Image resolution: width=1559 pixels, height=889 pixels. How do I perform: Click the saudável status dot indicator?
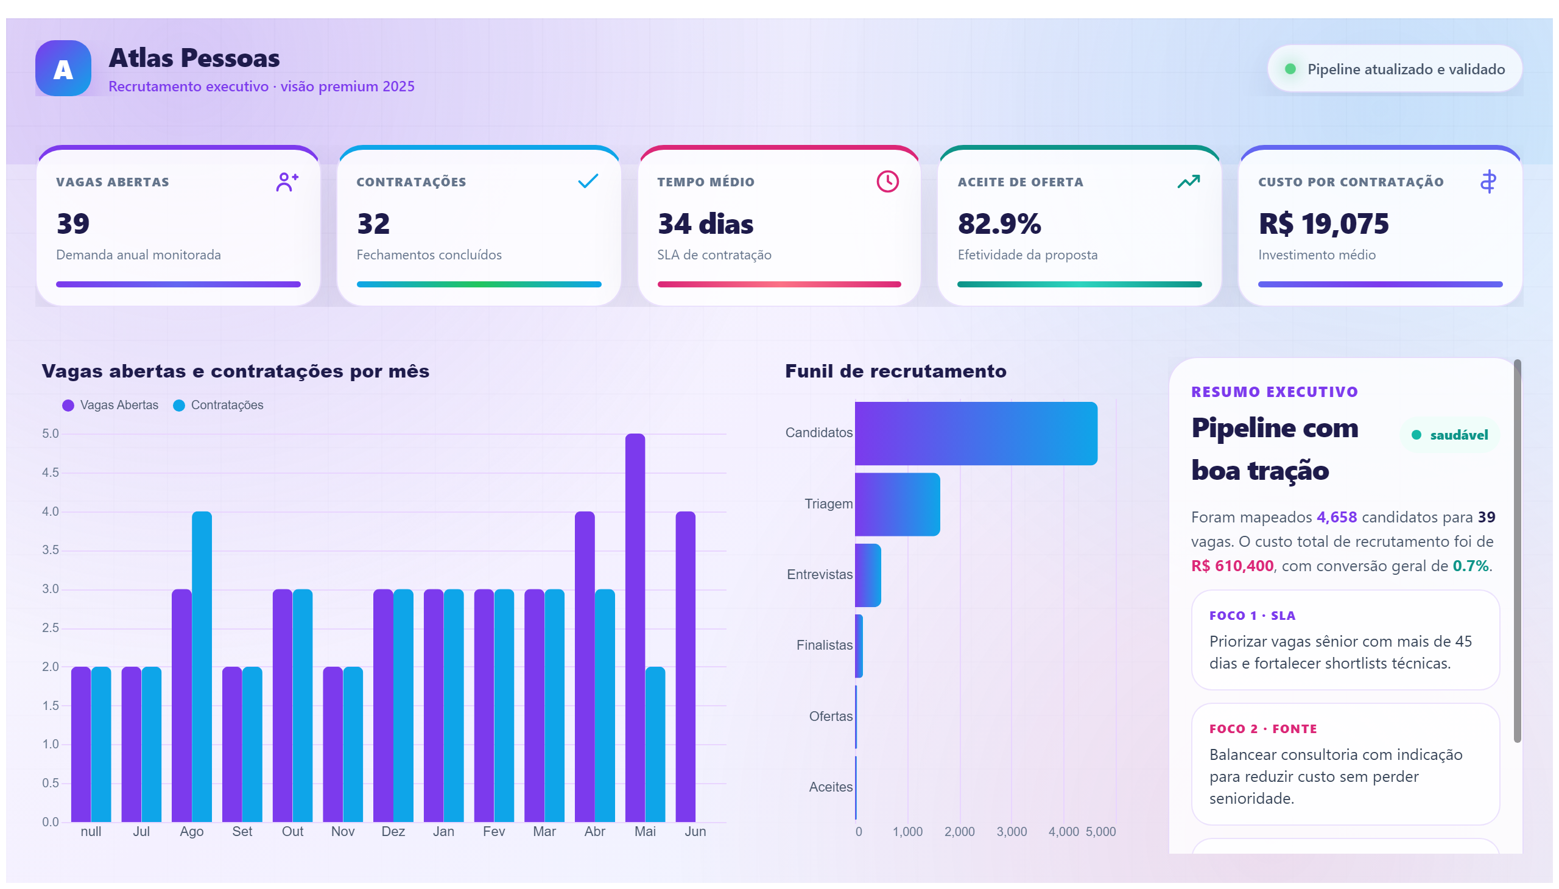(x=1416, y=435)
